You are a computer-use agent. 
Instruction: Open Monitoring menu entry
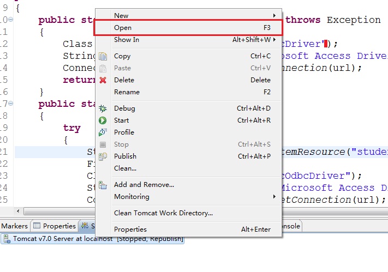[188, 197]
